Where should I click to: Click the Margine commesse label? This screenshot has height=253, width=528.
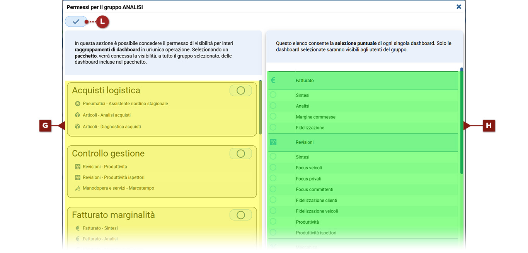click(316, 117)
